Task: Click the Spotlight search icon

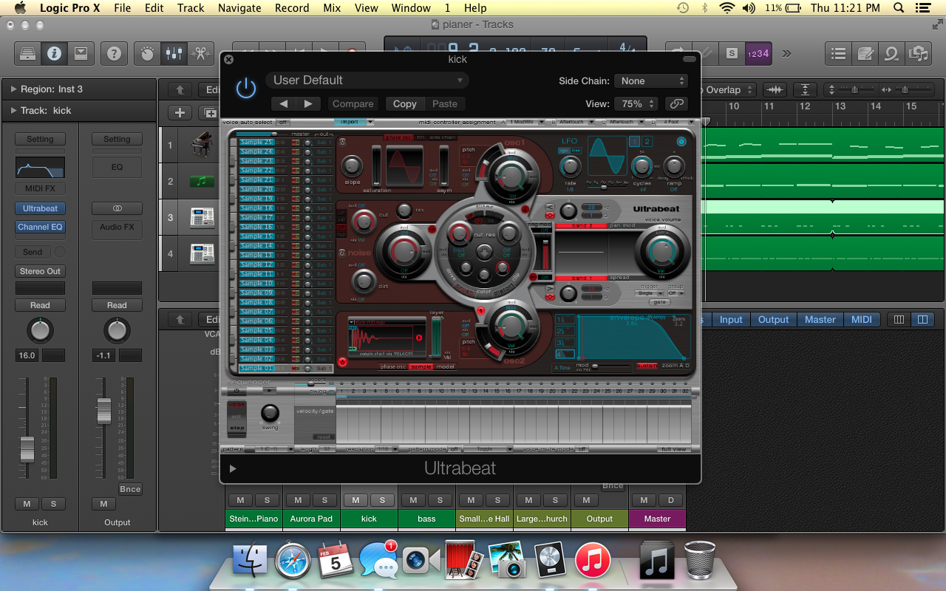Action: point(899,8)
